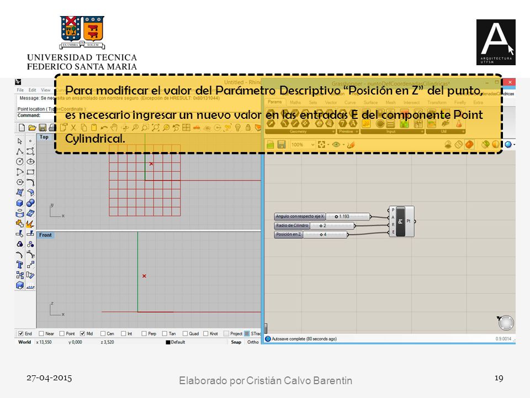530x398 pixels.
Task: Select the single Point tool in Rhino sidebar
Action: pos(30,141)
